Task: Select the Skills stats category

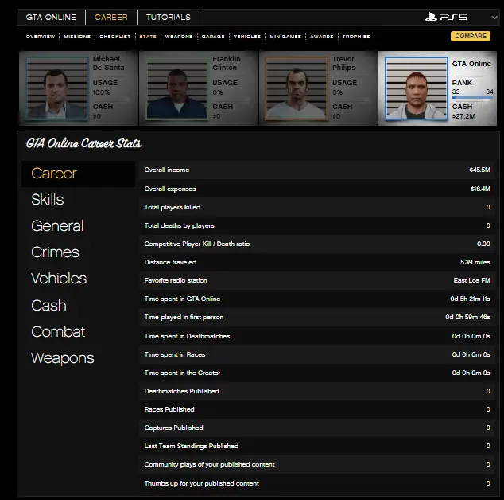Action: [x=48, y=200]
